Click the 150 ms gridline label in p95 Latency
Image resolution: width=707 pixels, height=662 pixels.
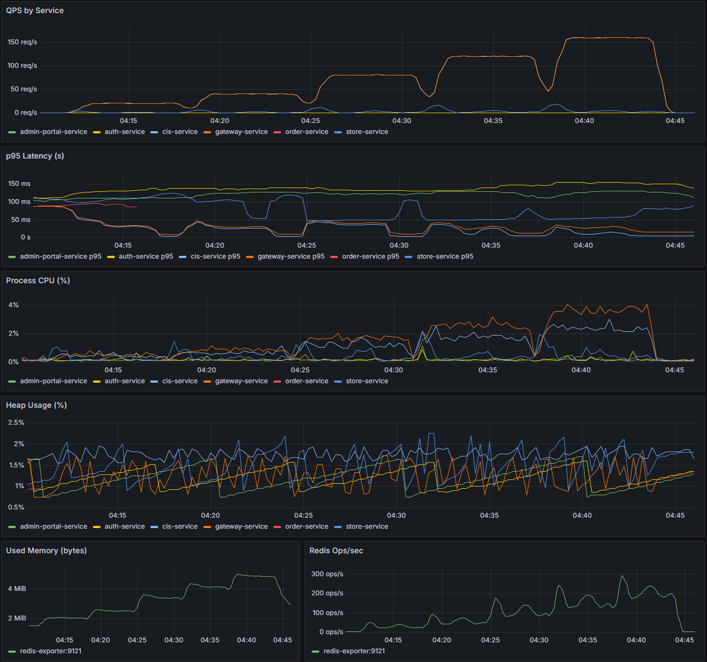coord(20,184)
